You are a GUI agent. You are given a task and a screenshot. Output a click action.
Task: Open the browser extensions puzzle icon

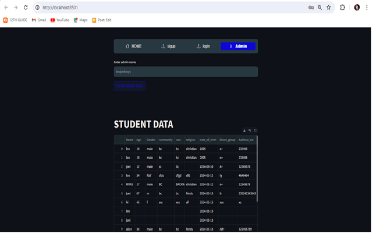click(x=342, y=8)
